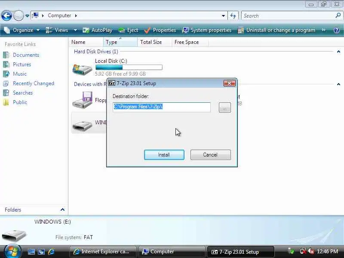The height and width of the screenshot is (258, 344).
Task: Cancel the 7-Zip 23.01 Setup dialog
Action: (x=210, y=155)
